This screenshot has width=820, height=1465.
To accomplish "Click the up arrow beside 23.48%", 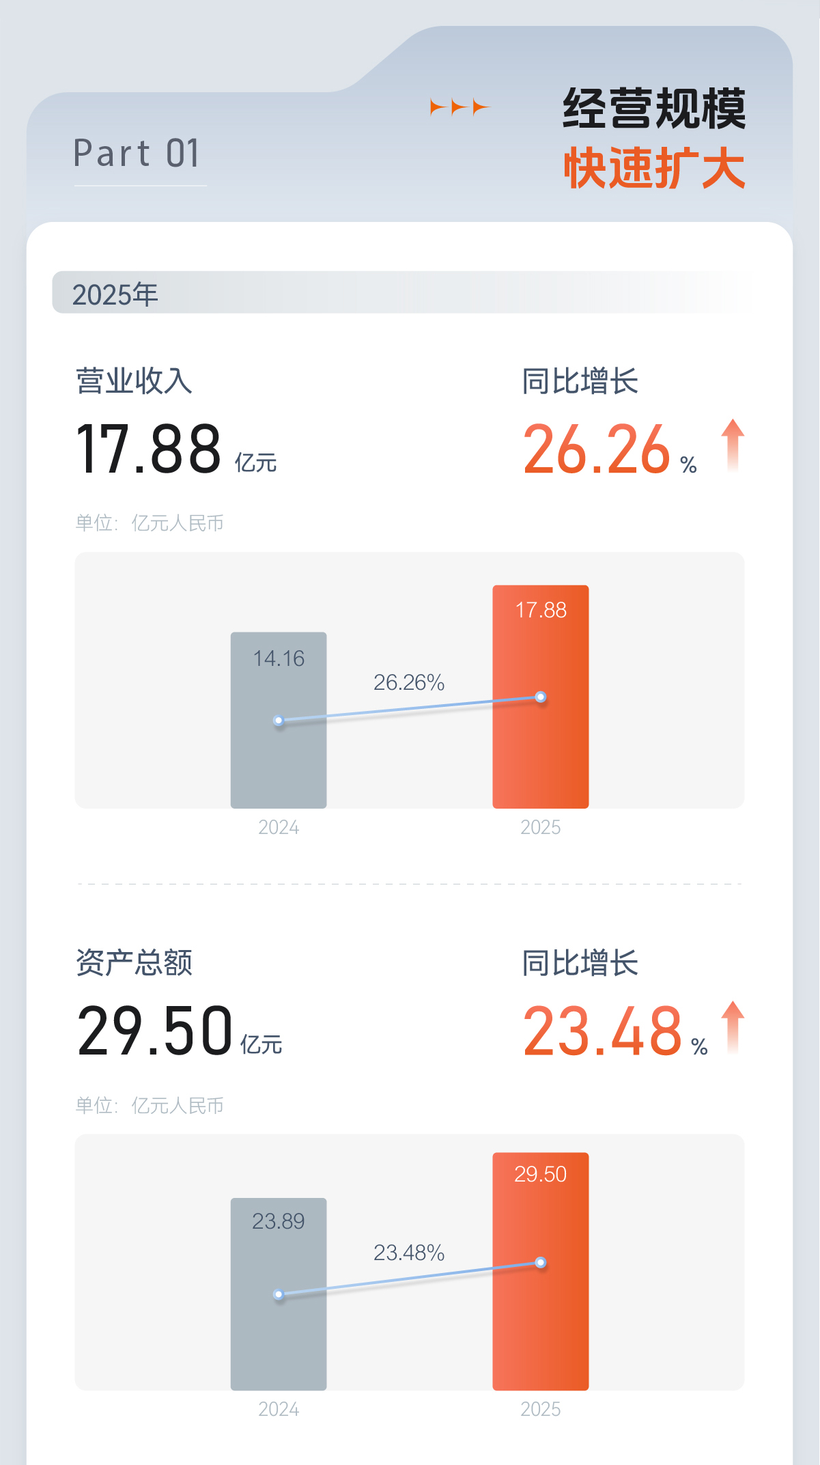I will point(733,1027).
